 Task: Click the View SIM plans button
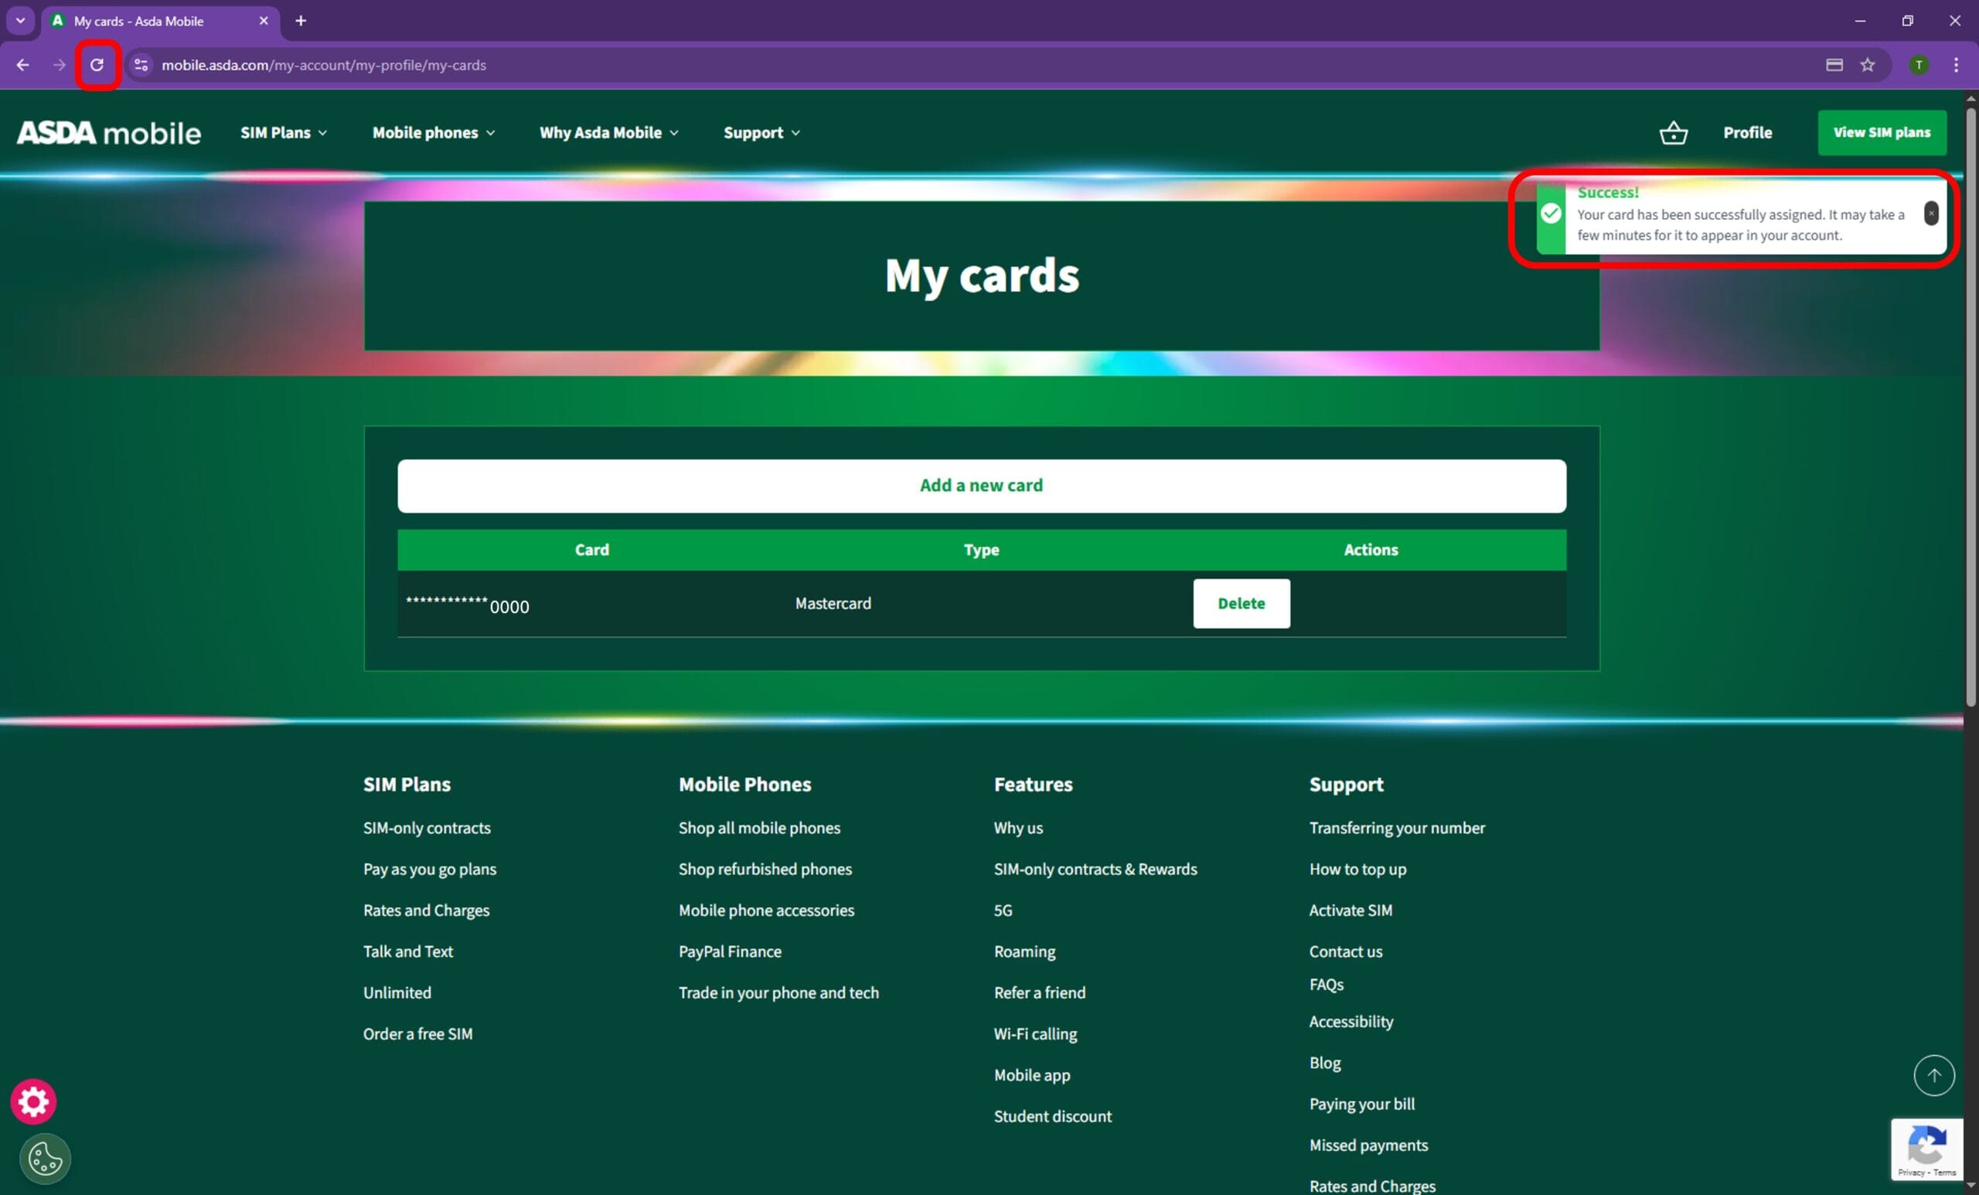coord(1882,132)
